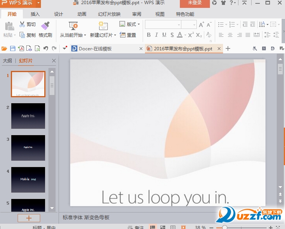Image resolution: width=285 pixels, height=229 pixels.
Task: Toggle italic formatting
Action: (x=156, y=35)
